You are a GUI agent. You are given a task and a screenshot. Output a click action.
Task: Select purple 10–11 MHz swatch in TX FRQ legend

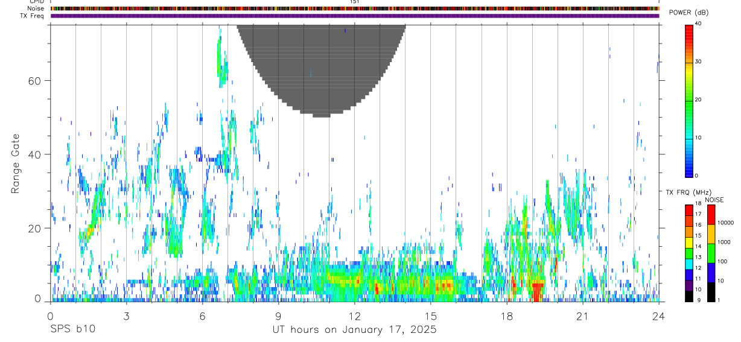(x=689, y=286)
